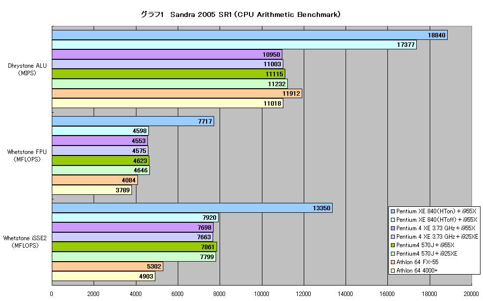Viewport: 483px width, 301px height.
Task: Click the yellow Athlon 64 4000+ legend swatch
Action: (x=393, y=271)
